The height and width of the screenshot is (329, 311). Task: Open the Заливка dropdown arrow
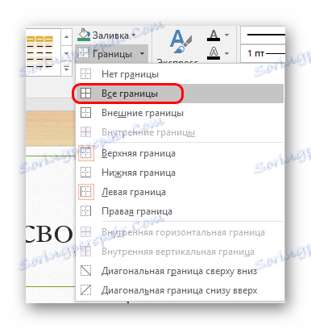pyautogui.click(x=133, y=35)
